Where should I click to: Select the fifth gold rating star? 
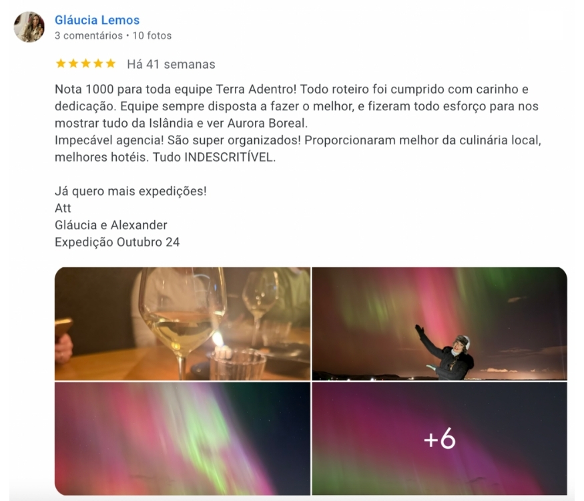coord(111,63)
